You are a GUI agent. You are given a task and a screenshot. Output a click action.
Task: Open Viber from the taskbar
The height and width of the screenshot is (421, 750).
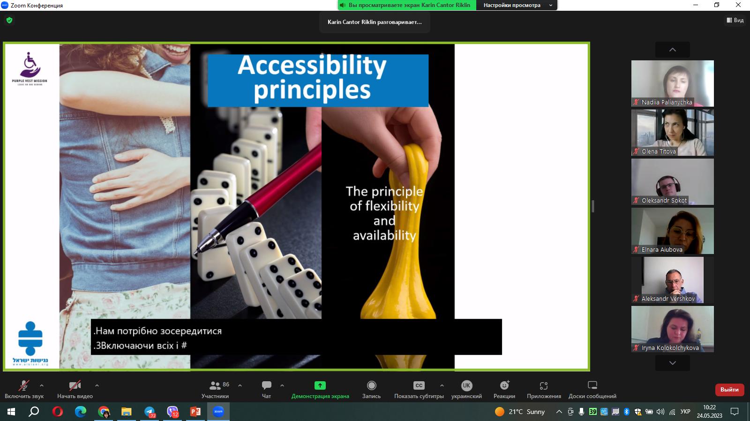[172, 412]
